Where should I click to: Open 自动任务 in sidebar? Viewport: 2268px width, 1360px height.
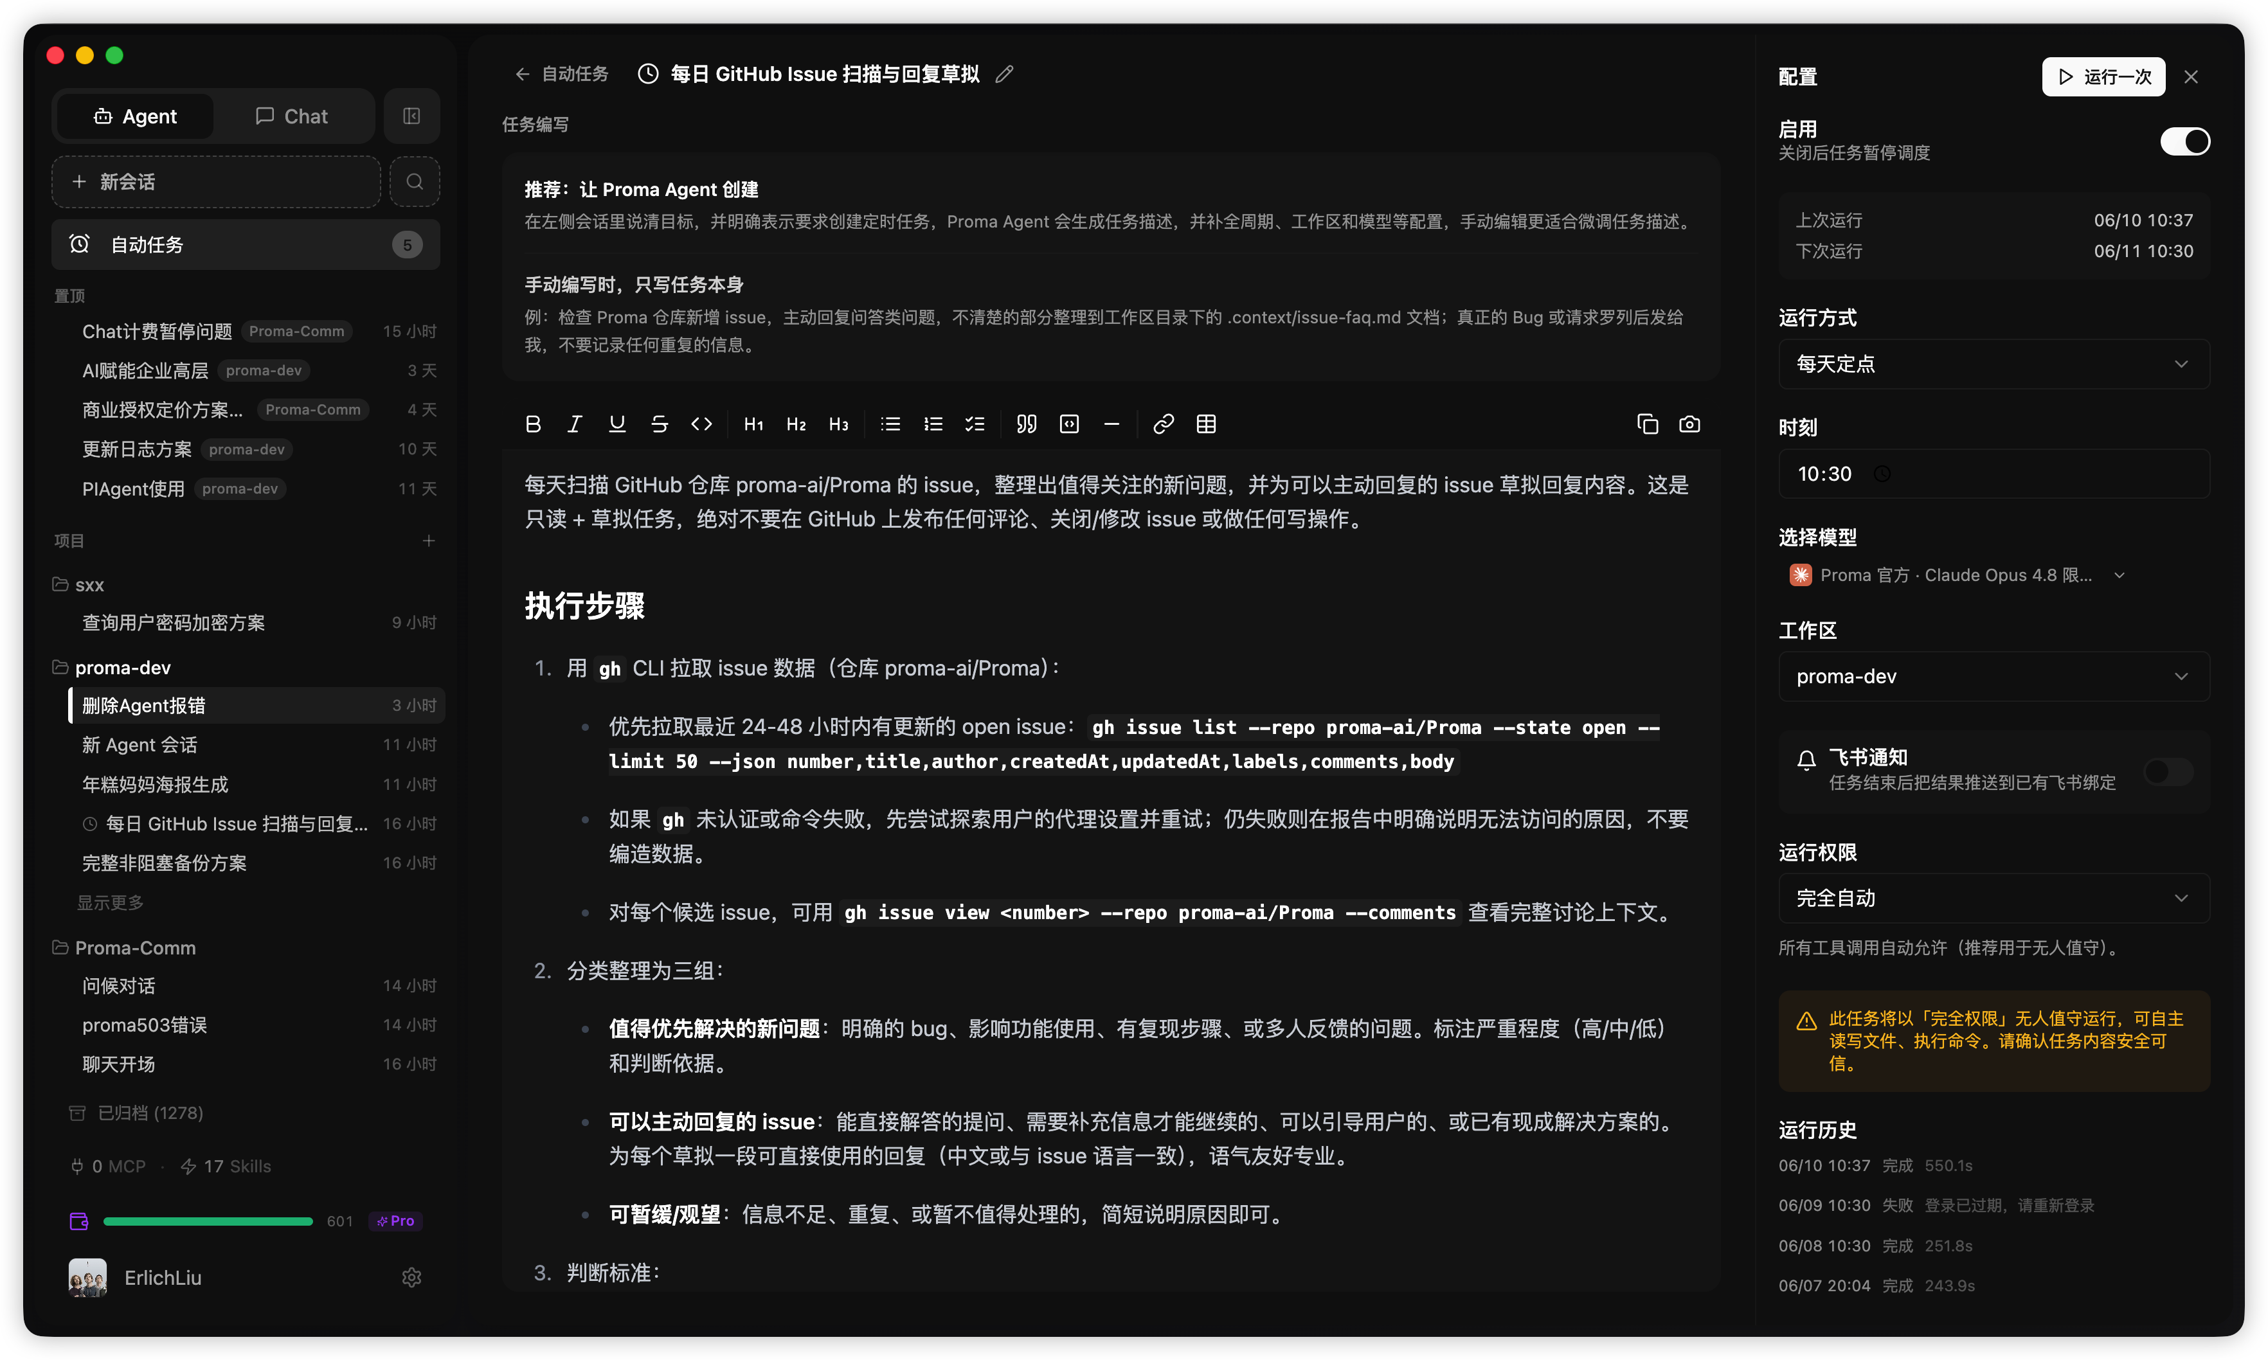pos(246,245)
